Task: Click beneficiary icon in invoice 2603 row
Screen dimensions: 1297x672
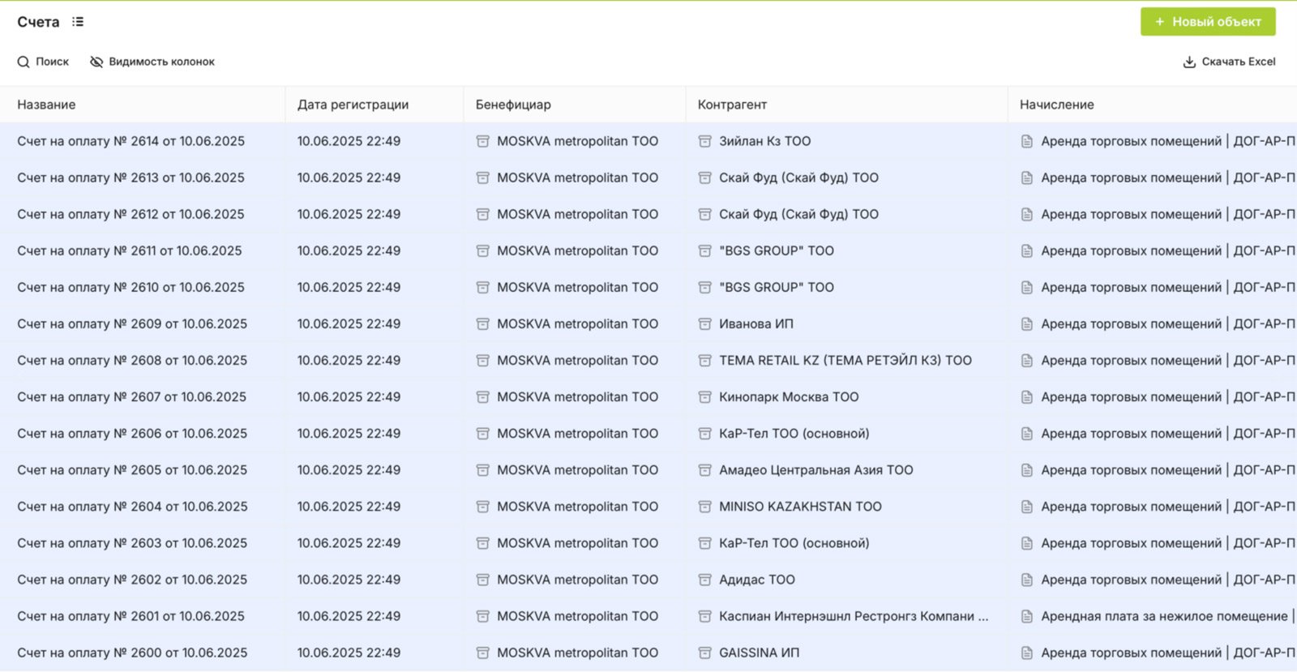Action: pyautogui.click(x=482, y=543)
